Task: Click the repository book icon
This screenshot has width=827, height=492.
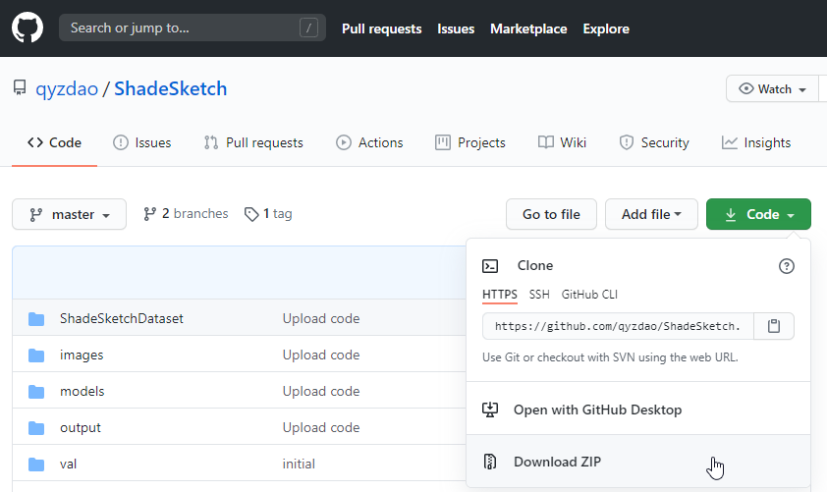Action: 20,88
